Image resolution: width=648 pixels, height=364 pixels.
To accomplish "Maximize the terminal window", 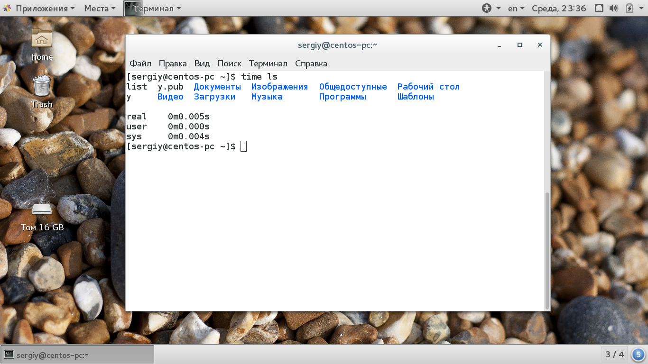I will click(519, 45).
